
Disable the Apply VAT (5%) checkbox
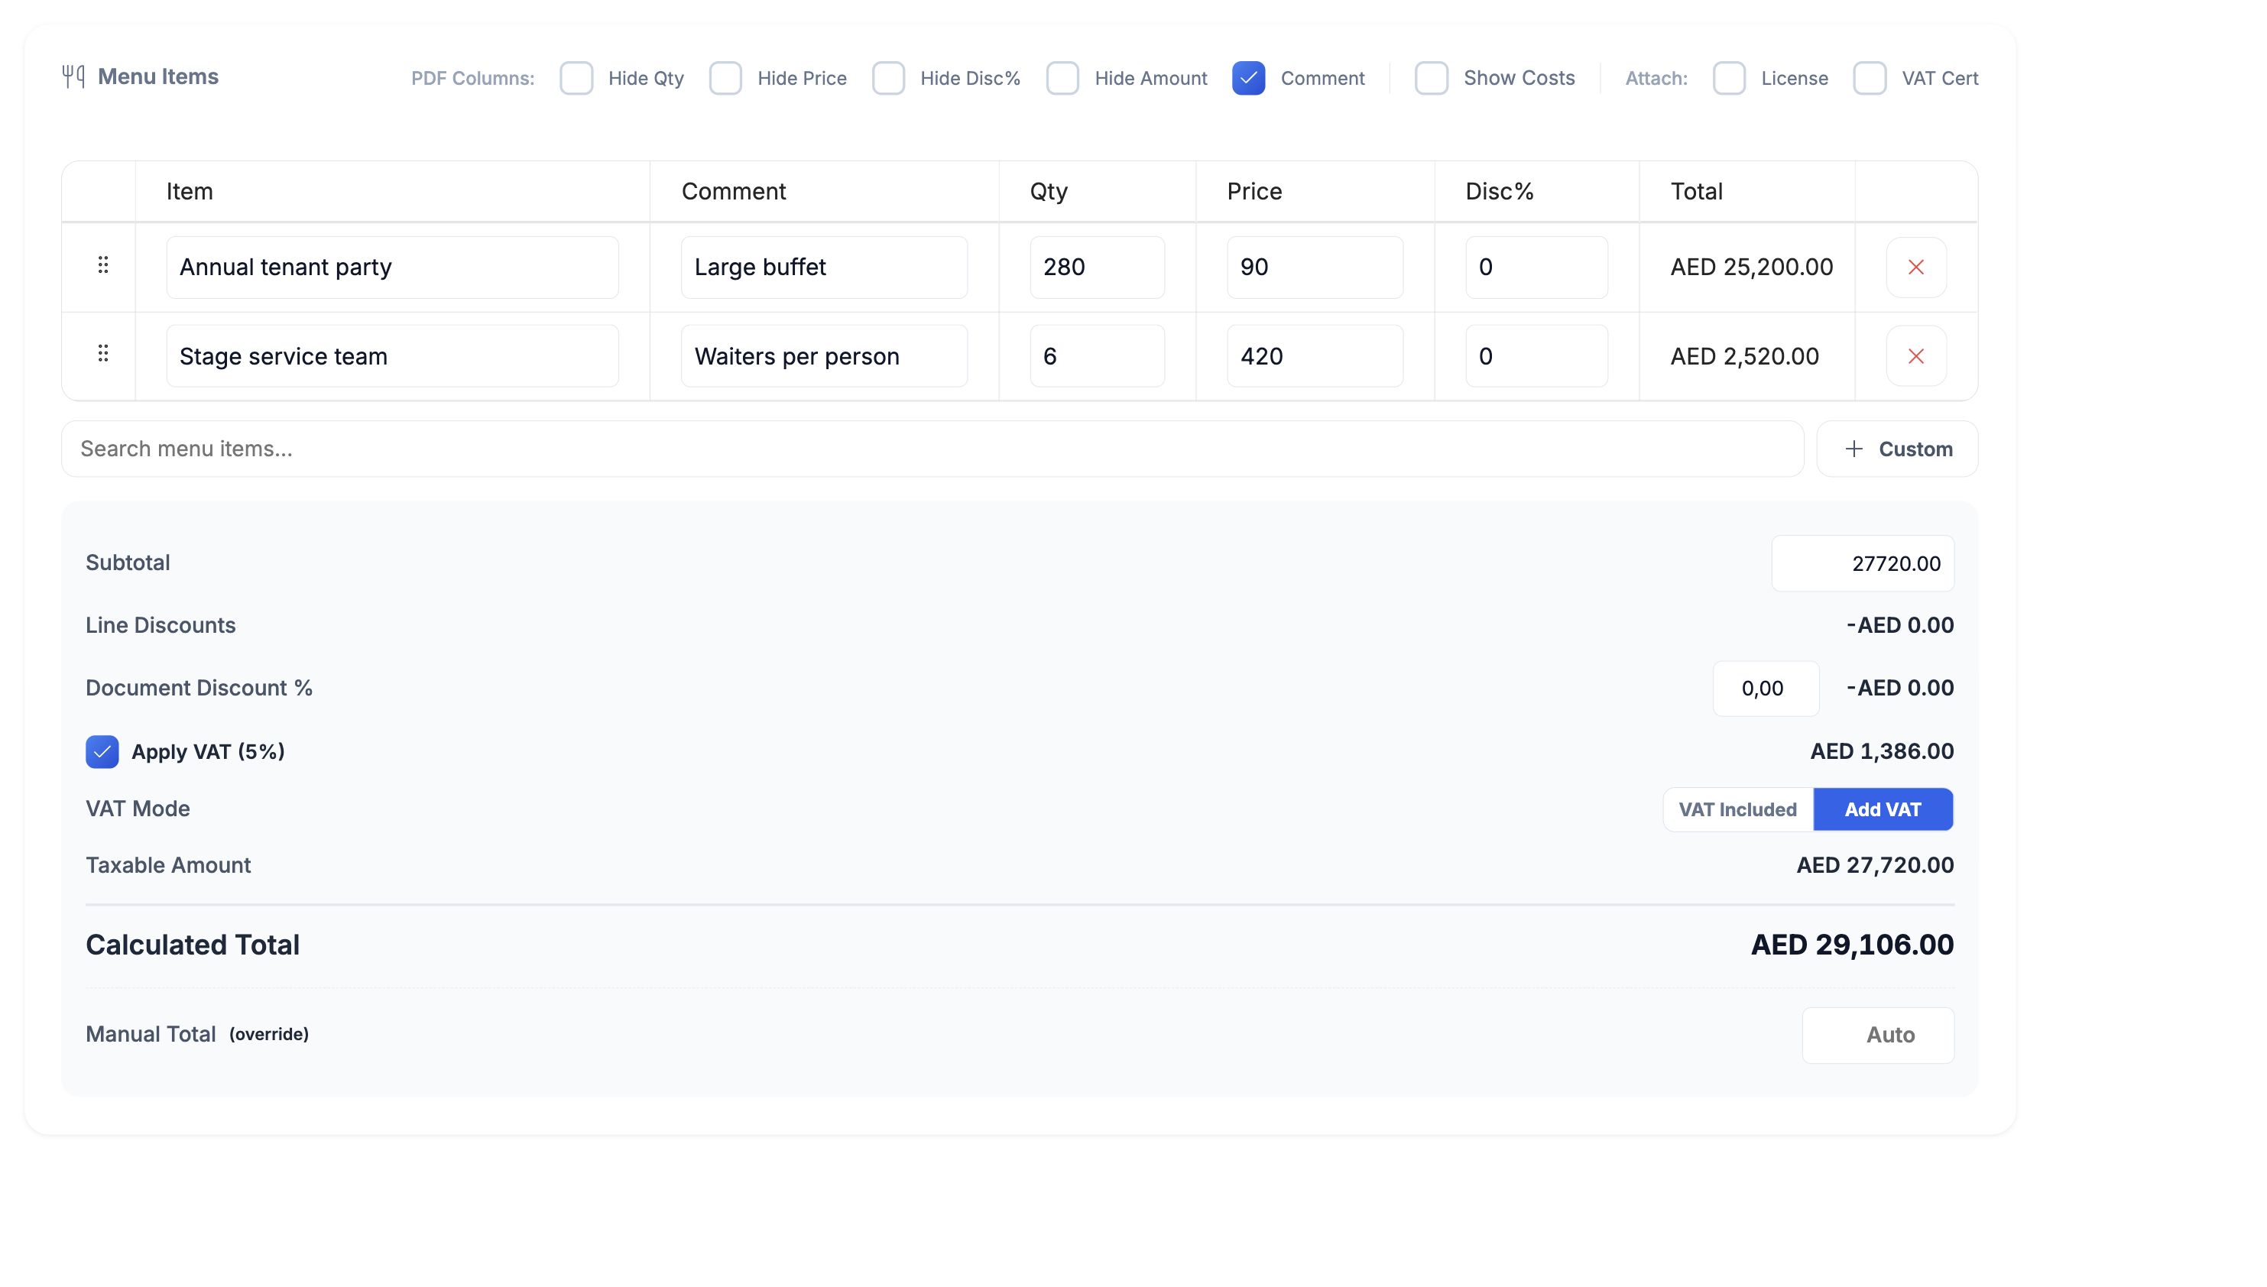(102, 752)
